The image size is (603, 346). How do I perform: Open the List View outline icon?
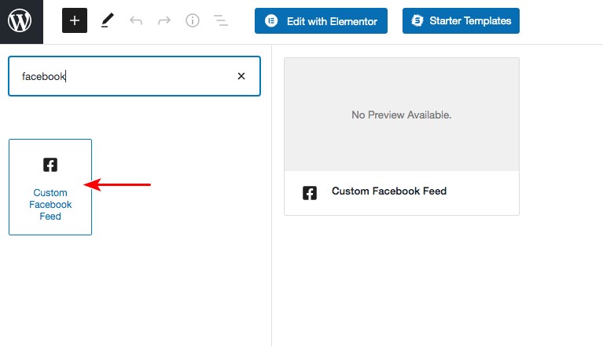(x=221, y=20)
